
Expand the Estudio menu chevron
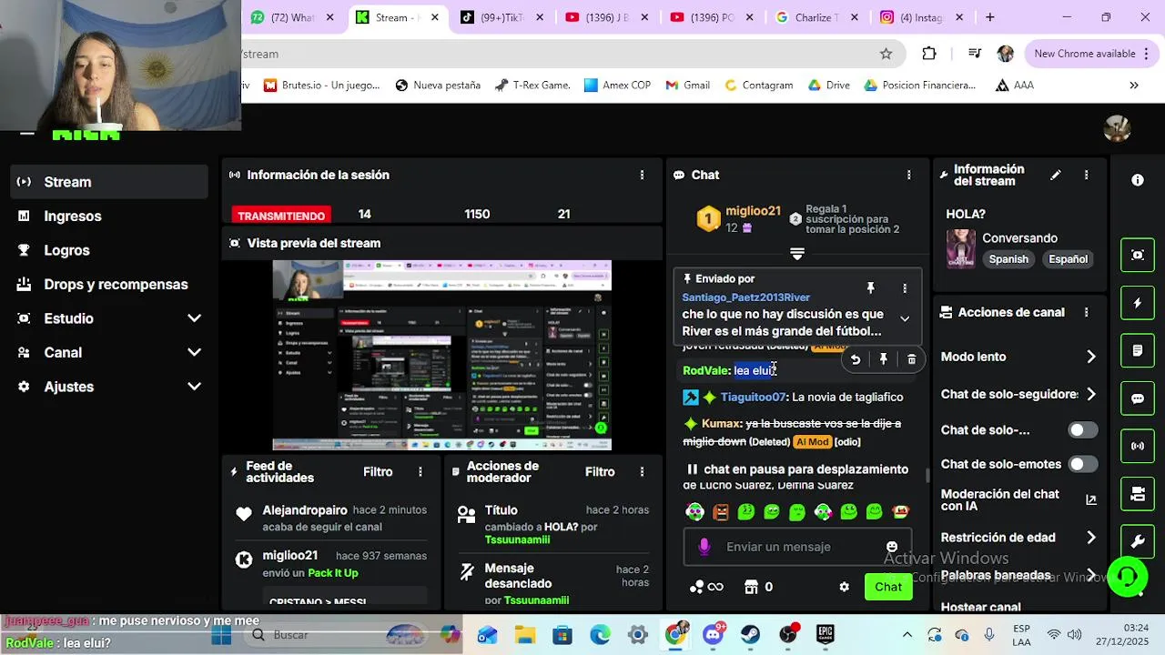(x=194, y=318)
